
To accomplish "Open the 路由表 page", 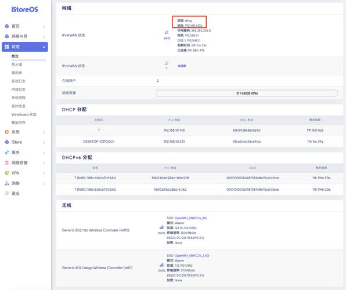I will pos(17,72).
